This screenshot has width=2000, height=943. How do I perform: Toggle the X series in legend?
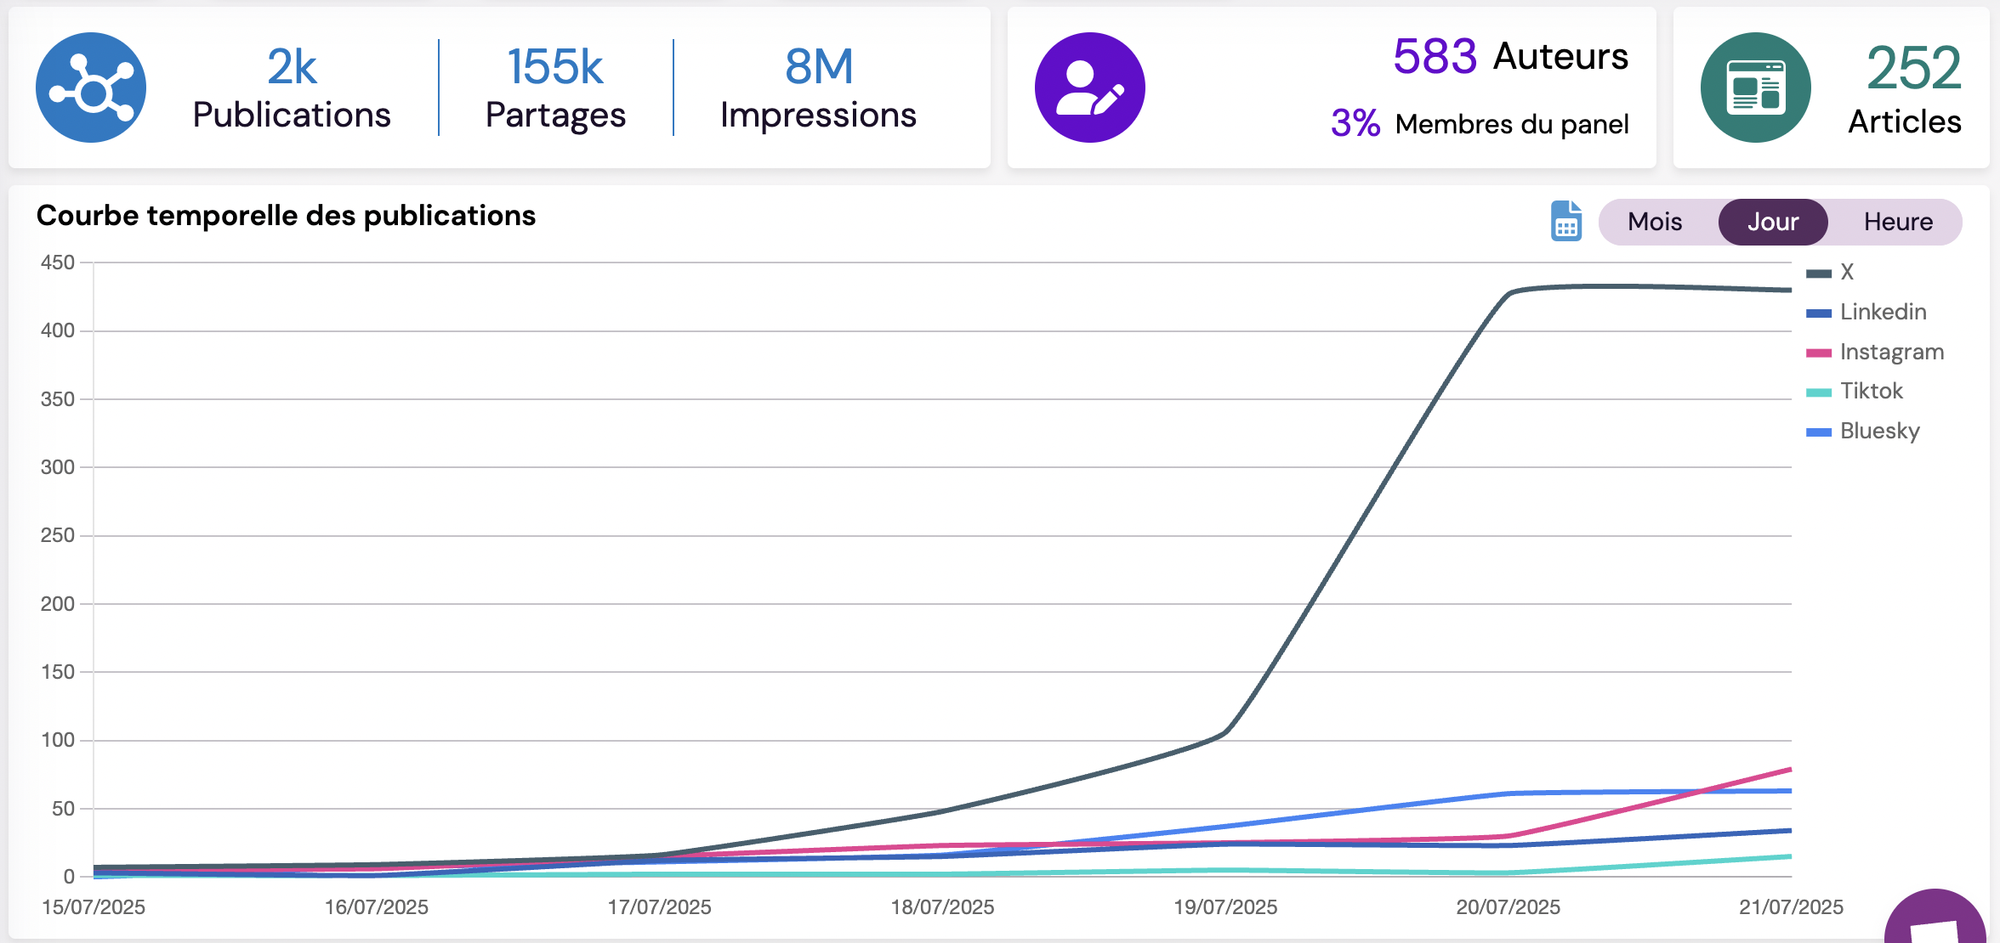(1846, 272)
